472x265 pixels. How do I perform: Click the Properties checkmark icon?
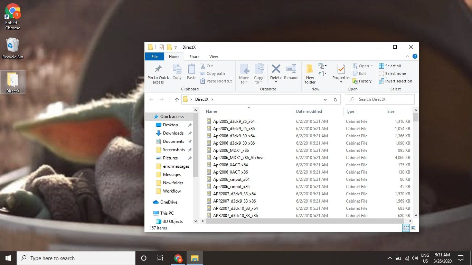click(341, 69)
